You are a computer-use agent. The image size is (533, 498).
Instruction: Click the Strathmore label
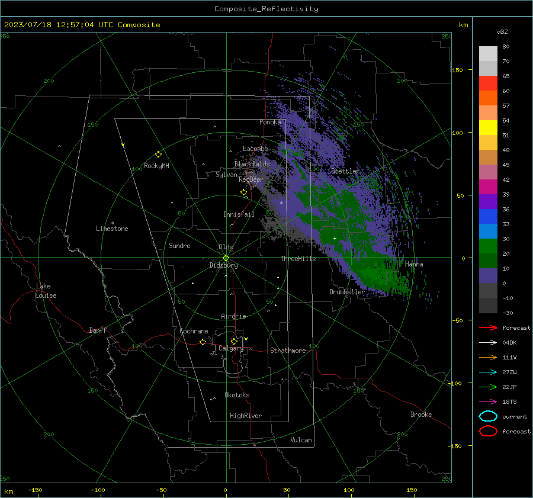point(288,351)
